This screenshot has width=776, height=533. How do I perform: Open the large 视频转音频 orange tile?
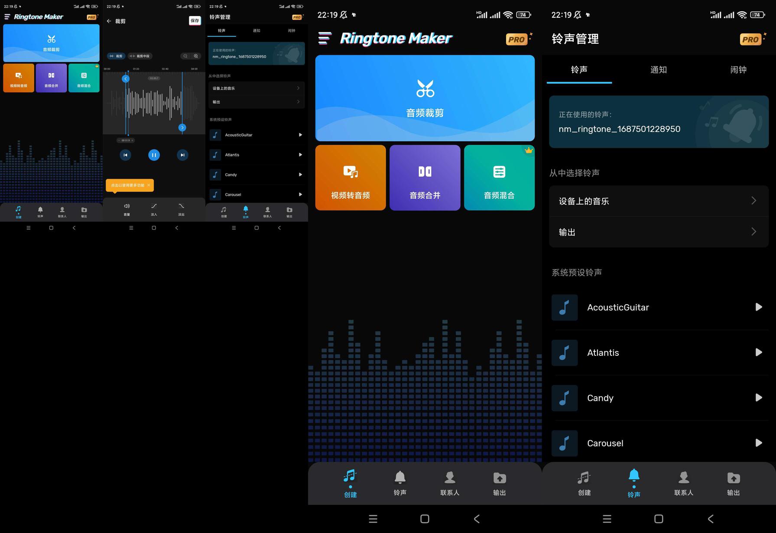pyautogui.click(x=350, y=178)
